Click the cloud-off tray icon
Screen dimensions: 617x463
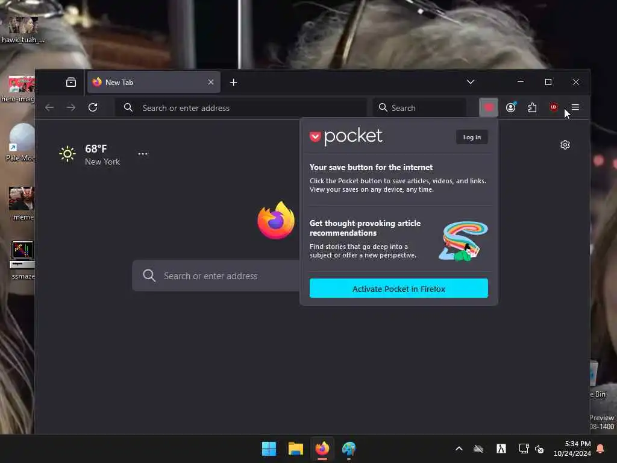478,449
